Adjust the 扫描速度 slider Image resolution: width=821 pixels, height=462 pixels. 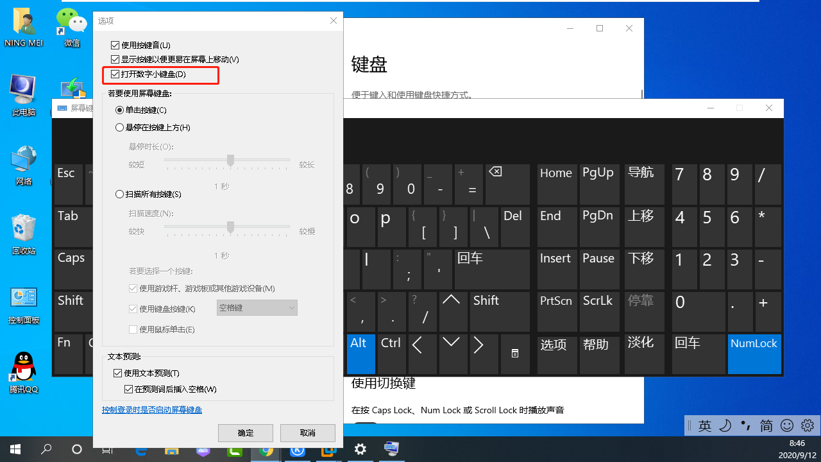click(x=230, y=227)
